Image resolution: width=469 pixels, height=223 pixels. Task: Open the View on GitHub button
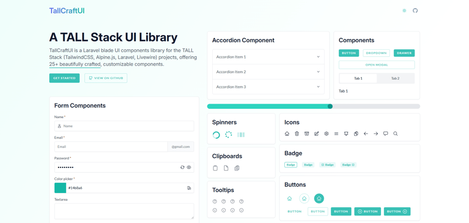(106, 78)
